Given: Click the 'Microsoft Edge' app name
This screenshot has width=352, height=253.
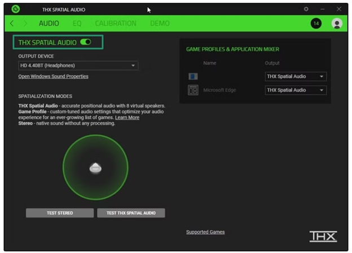Looking at the screenshot, I should pyautogui.click(x=219, y=90).
